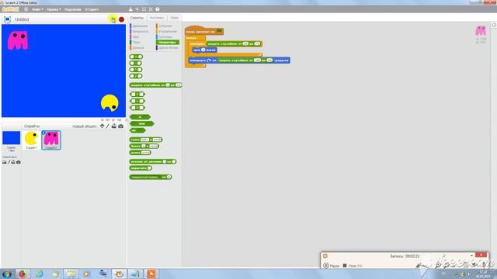Viewport: 497px width, 279px height.
Task: Stop the project with the red button
Action: click(x=121, y=19)
